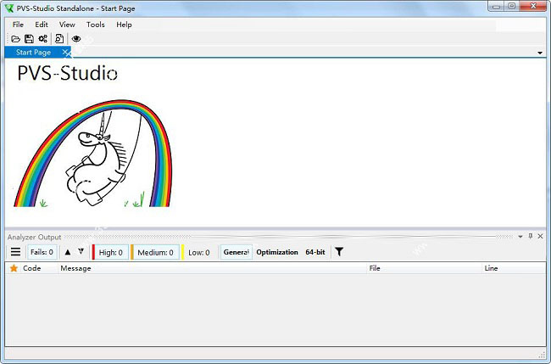This screenshot has width=551, height=364.
Task: Toggle the 64-bit diagnostics group
Action: point(315,252)
